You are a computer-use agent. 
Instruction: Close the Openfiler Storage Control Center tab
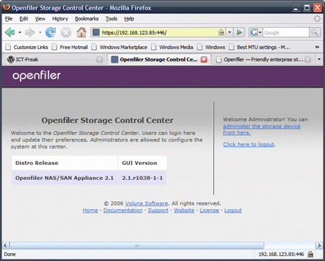point(204,60)
